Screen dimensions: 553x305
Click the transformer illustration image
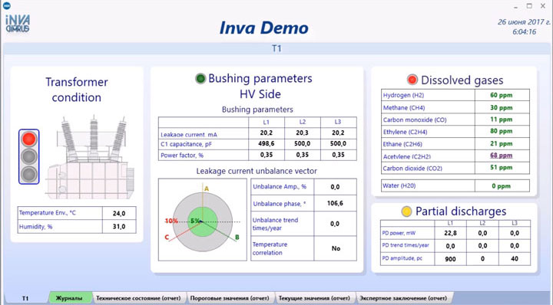click(x=91, y=158)
